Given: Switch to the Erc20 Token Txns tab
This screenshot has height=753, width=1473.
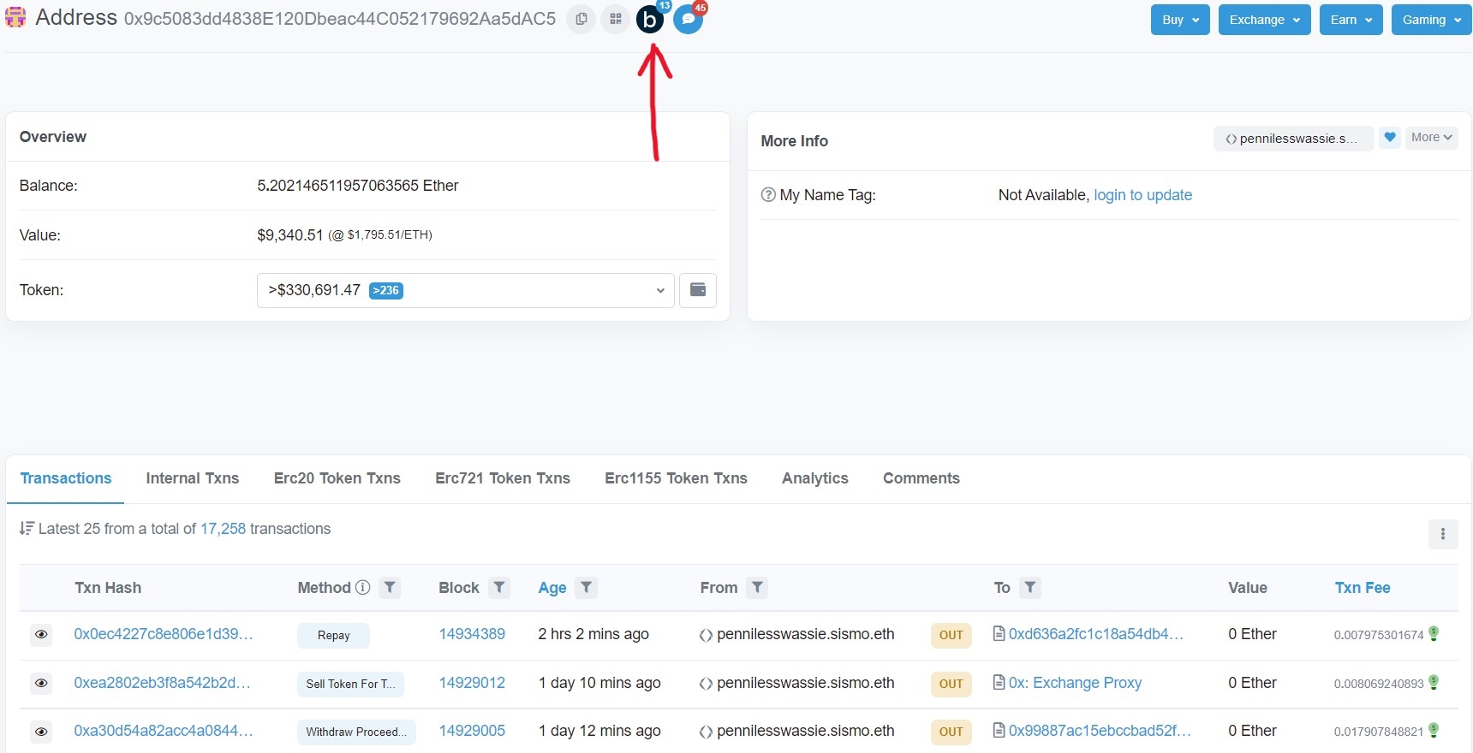Looking at the screenshot, I should tap(337, 478).
